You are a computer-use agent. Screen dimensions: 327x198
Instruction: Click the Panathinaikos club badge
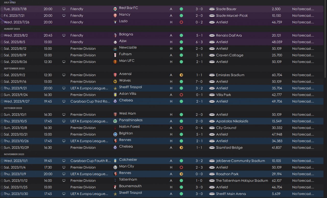[115, 121]
